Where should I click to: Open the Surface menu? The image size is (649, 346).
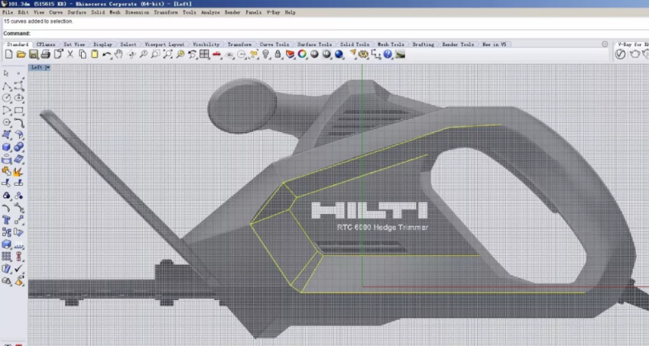[x=77, y=12]
